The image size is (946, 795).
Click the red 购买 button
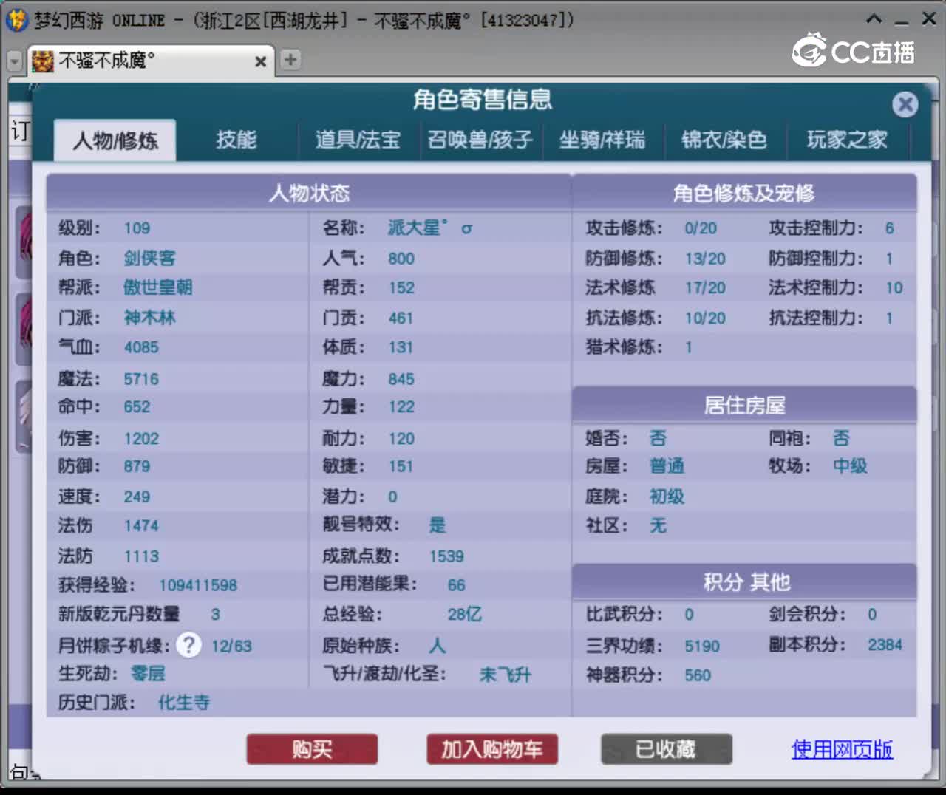[x=312, y=749]
